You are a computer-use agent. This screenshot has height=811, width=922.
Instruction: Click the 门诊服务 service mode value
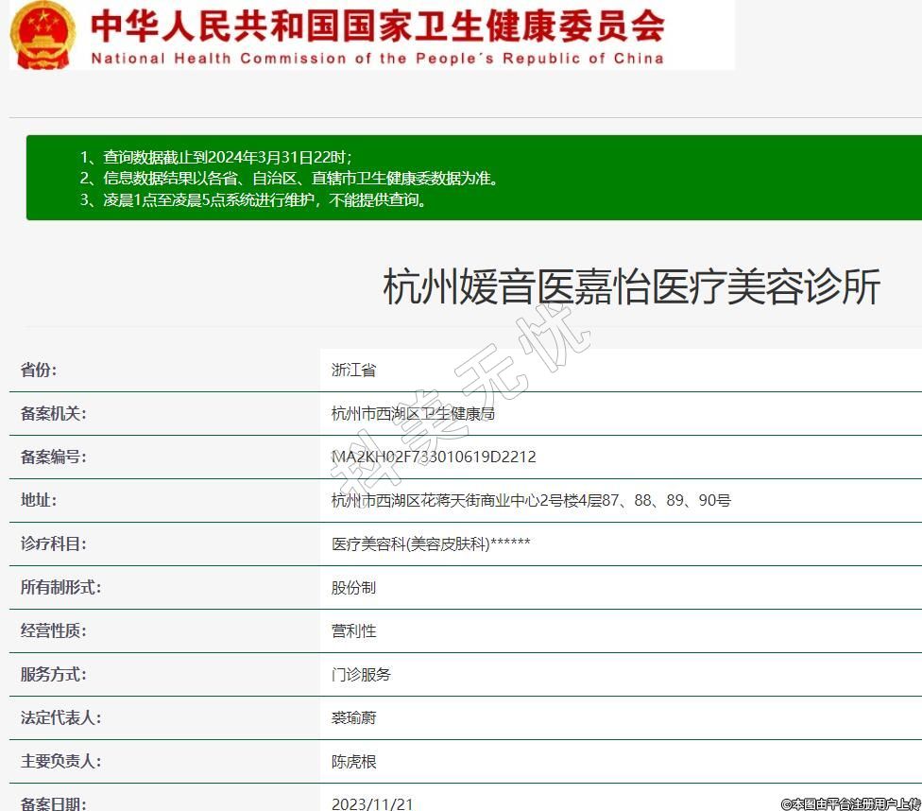click(361, 674)
